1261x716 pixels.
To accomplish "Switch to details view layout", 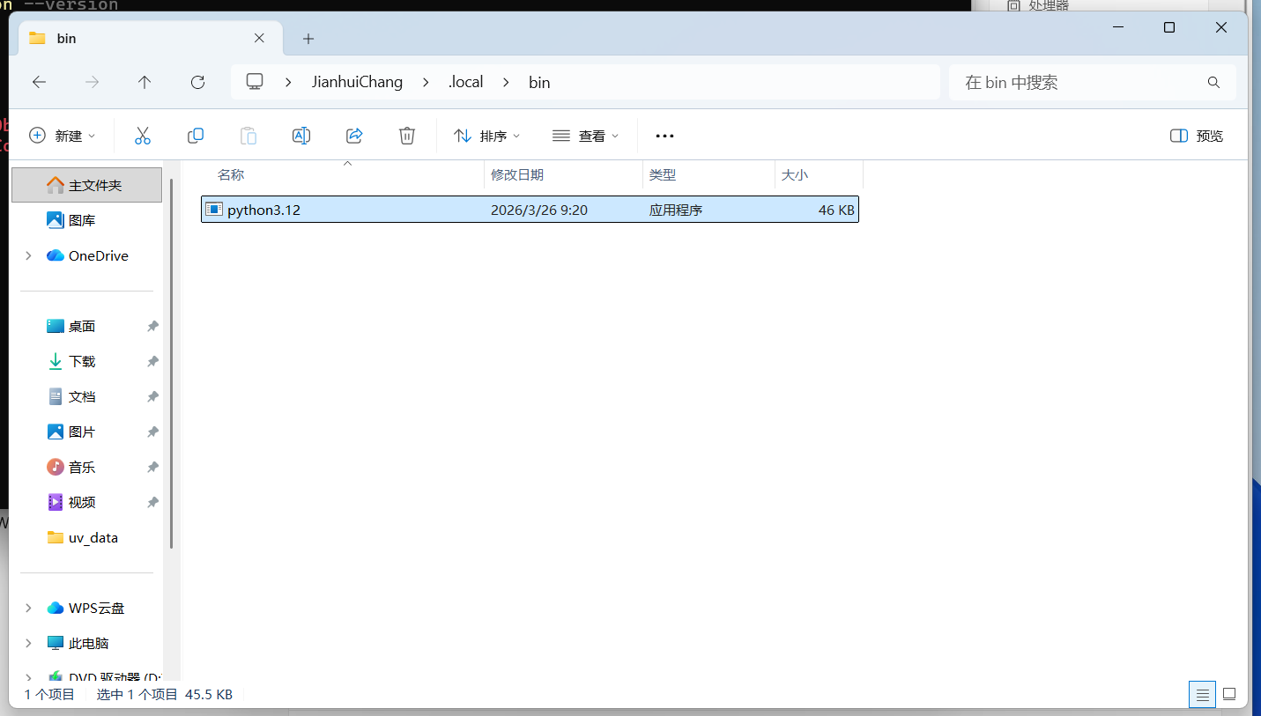I will [x=1202, y=694].
